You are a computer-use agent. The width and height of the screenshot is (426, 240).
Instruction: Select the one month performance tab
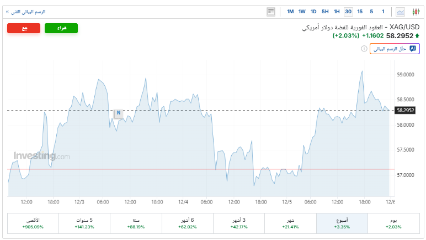(x=290, y=223)
